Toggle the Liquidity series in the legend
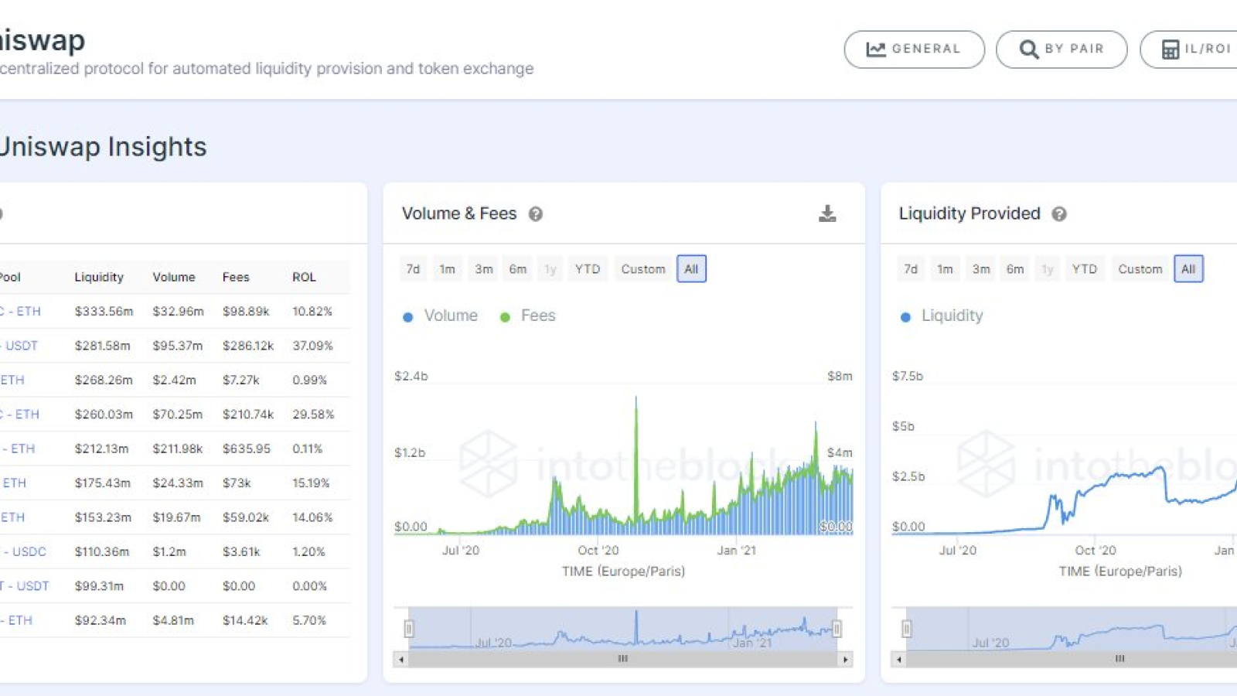 942,316
